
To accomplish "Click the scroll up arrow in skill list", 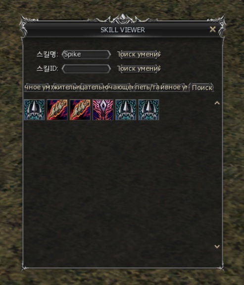I will click(x=217, y=103).
